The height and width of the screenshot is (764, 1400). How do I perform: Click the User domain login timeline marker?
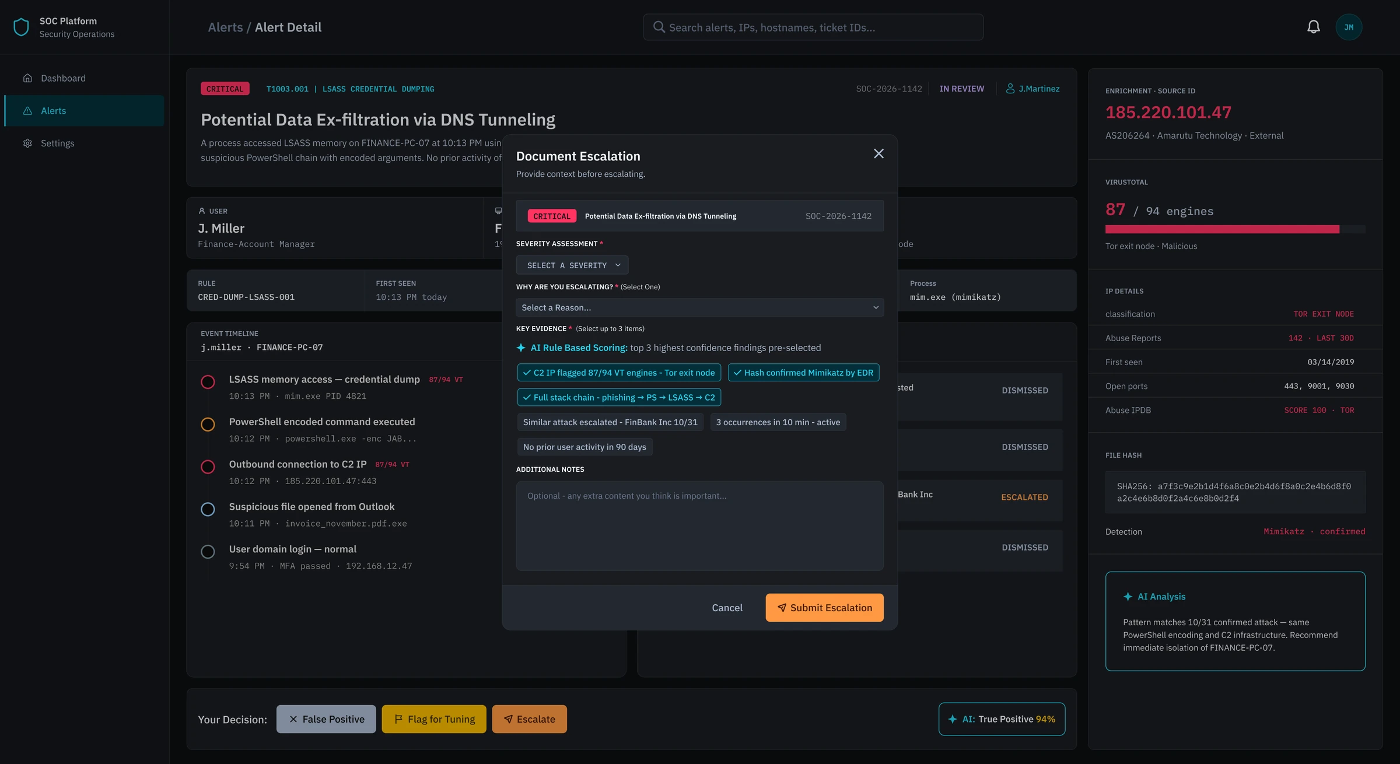tap(208, 552)
